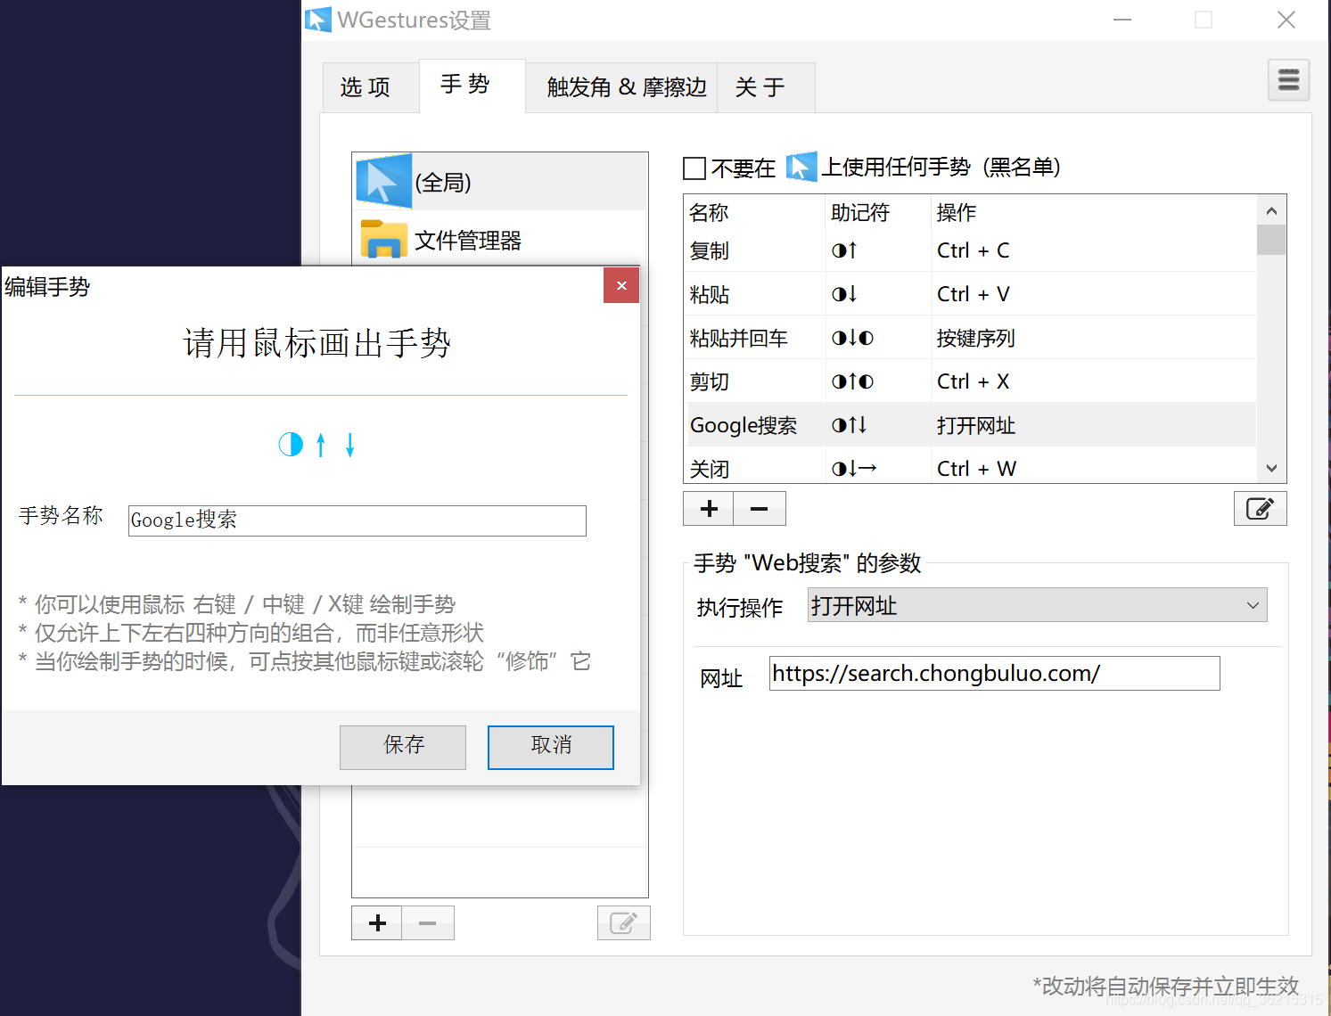The width and height of the screenshot is (1331, 1016).
Task: Click the 名称 column header
Action: tap(754, 212)
